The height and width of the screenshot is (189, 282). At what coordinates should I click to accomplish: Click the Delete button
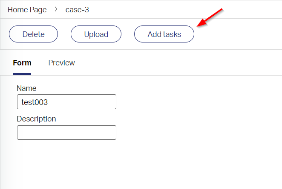point(34,34)
